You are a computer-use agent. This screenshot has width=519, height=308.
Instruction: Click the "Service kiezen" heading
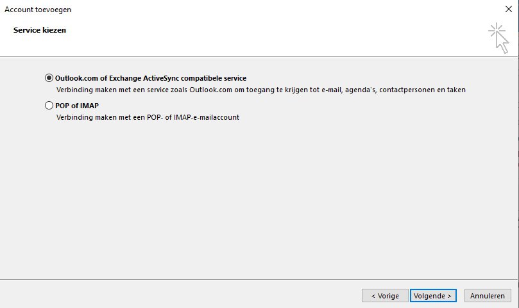click(40, 30)
